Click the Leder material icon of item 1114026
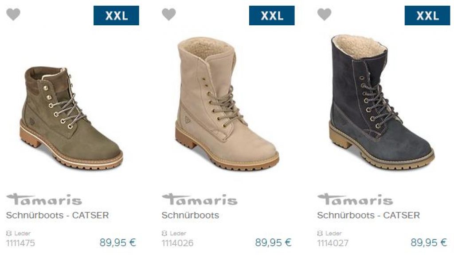Viewport: 454px width, 255px height. (164, 233)
